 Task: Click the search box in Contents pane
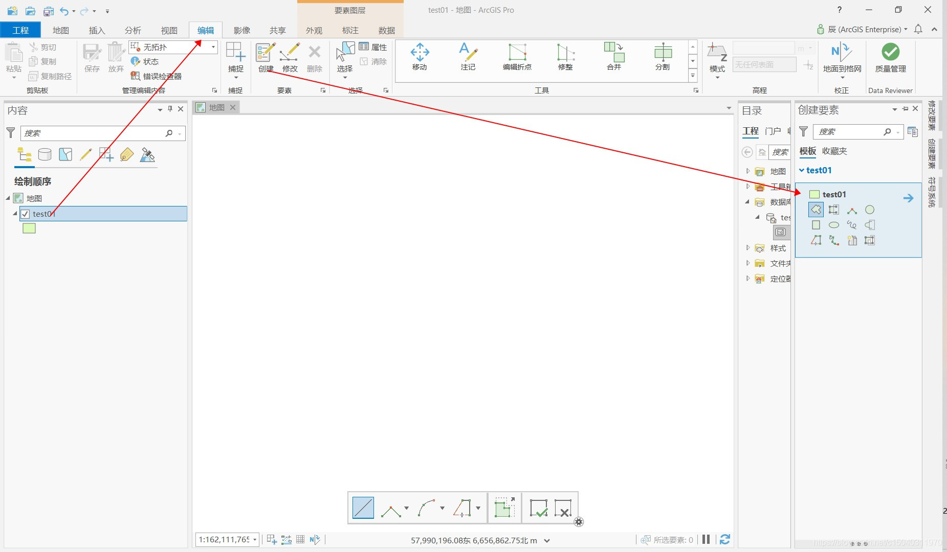point(102,133)
